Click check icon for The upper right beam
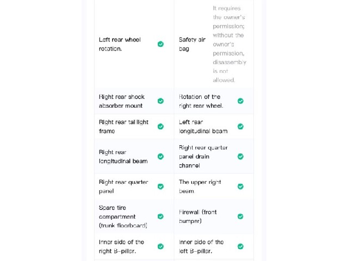Screen dimensions: 348x261 [240, 187]
